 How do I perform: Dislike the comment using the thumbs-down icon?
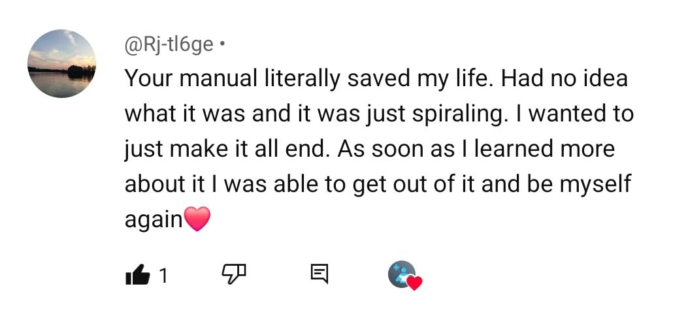coord(233,275)
